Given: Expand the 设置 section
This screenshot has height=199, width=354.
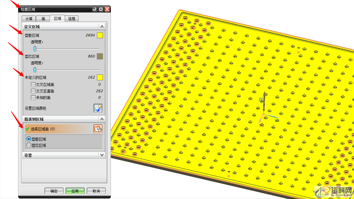Looking at the screenshot, I should 102,155.
